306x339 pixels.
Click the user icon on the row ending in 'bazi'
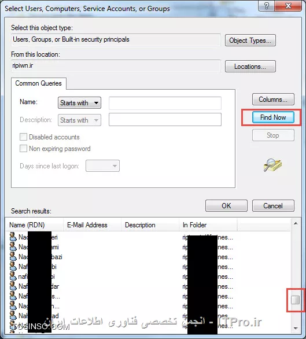(13, 257)
